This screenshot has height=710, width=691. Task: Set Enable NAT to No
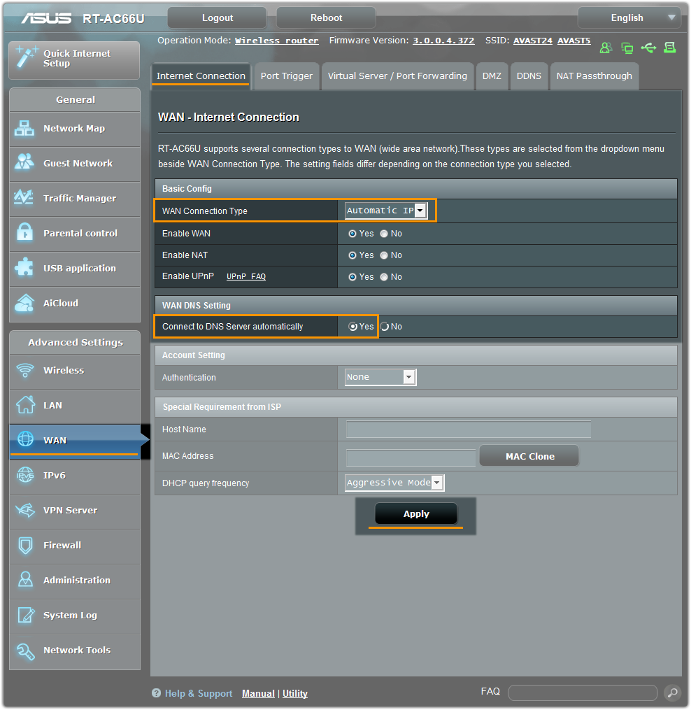pos(384,255)
